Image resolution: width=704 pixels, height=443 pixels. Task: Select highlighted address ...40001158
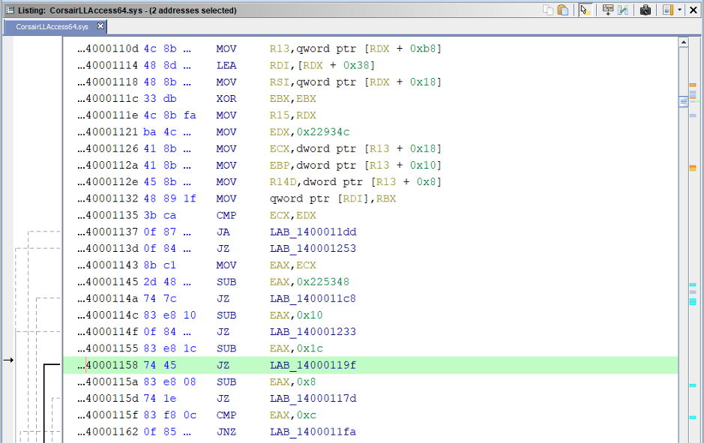(108, 365)
